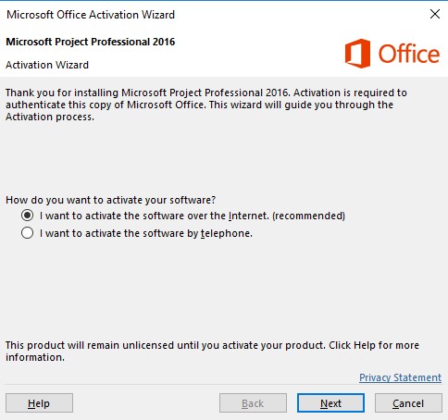Click the Office wordmark next to logo
The width and height of the screenshot is (448, 420).
point(409,54)
